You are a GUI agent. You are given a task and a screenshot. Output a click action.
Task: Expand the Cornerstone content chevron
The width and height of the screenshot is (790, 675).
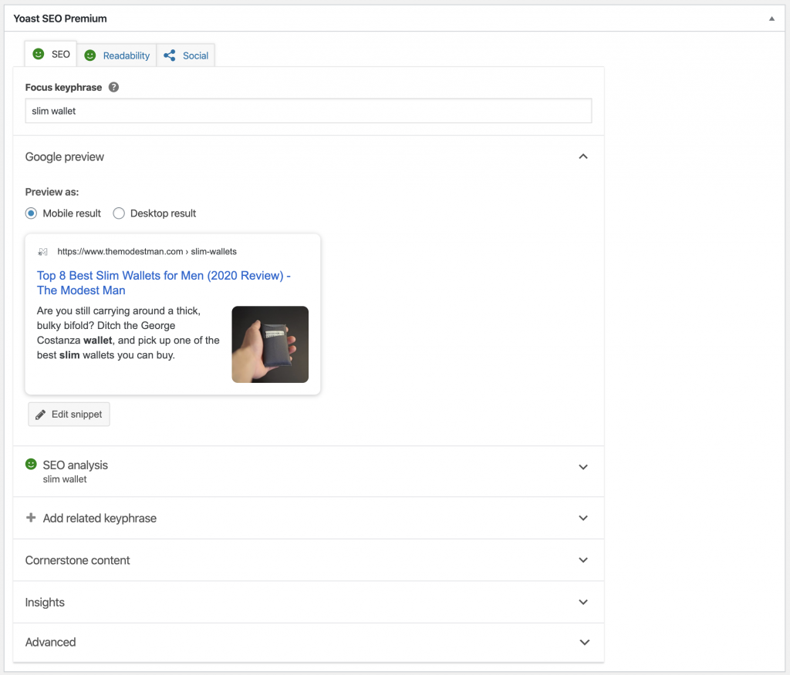(583, 560)
